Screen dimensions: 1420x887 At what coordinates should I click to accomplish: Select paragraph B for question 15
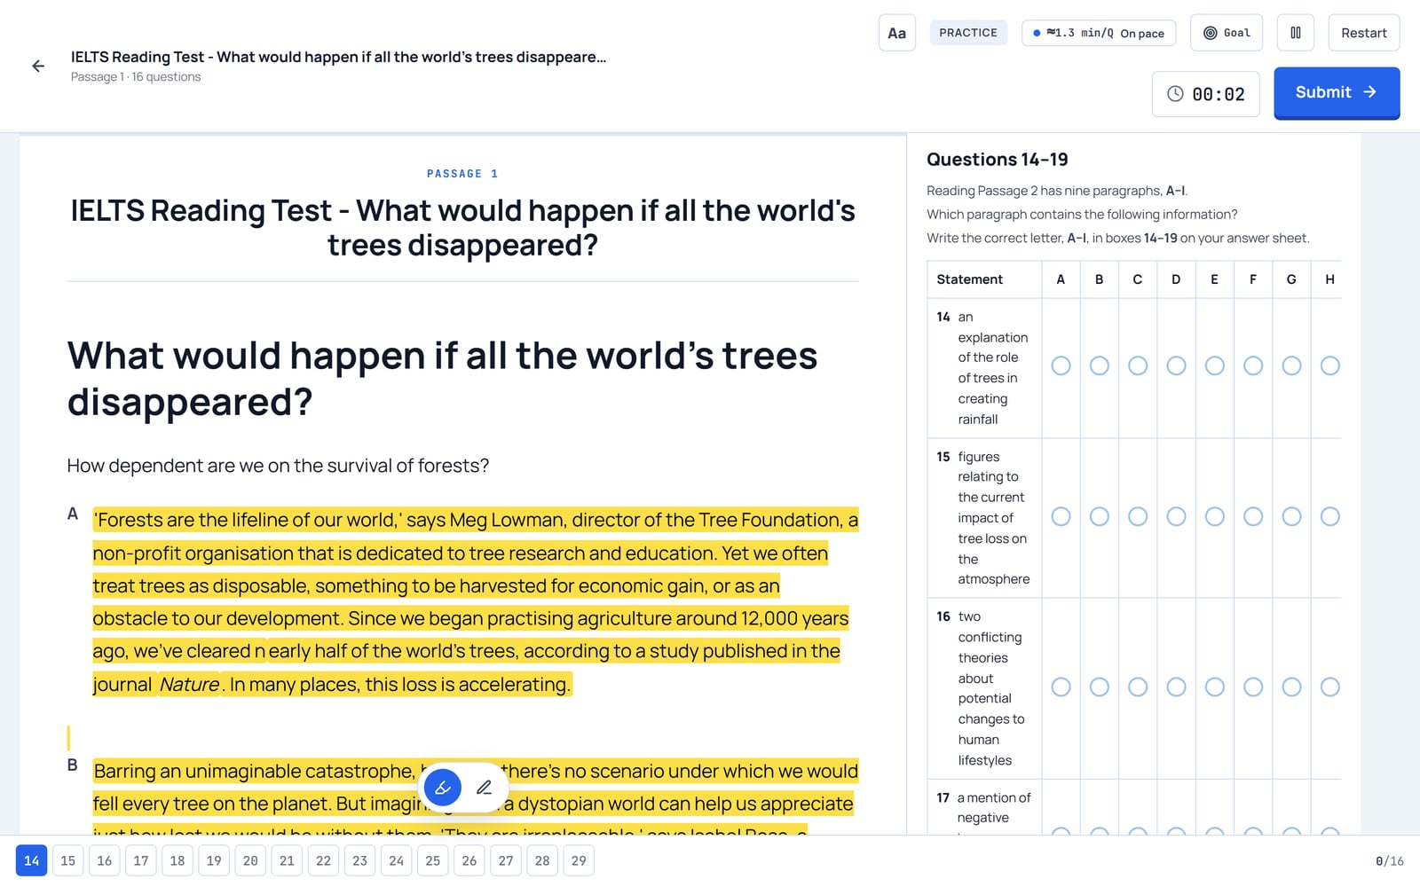pos(1099,516)
